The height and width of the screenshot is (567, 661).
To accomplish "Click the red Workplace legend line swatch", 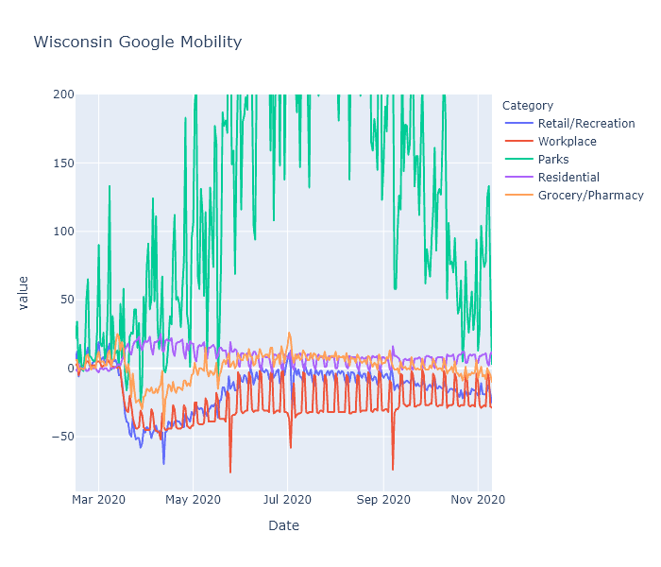I will (x=519, y=141).
